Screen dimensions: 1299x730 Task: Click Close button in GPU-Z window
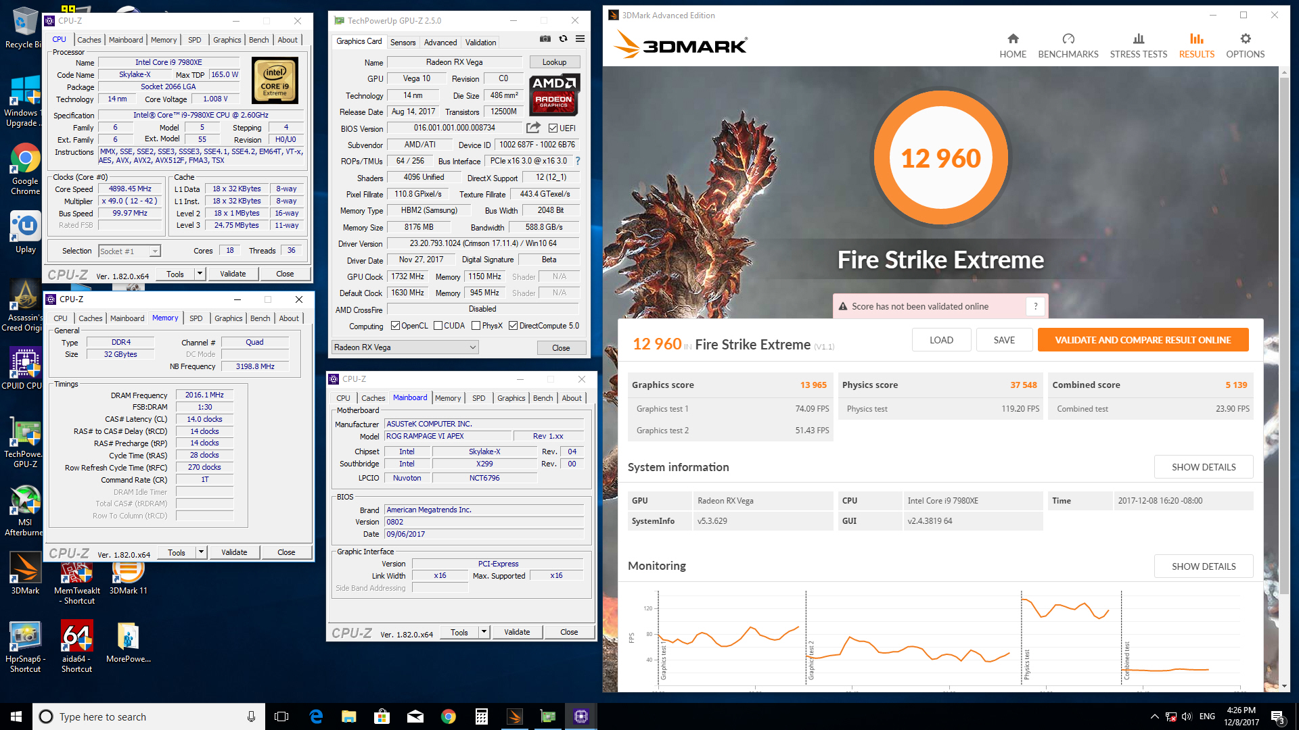click(561, 347)
